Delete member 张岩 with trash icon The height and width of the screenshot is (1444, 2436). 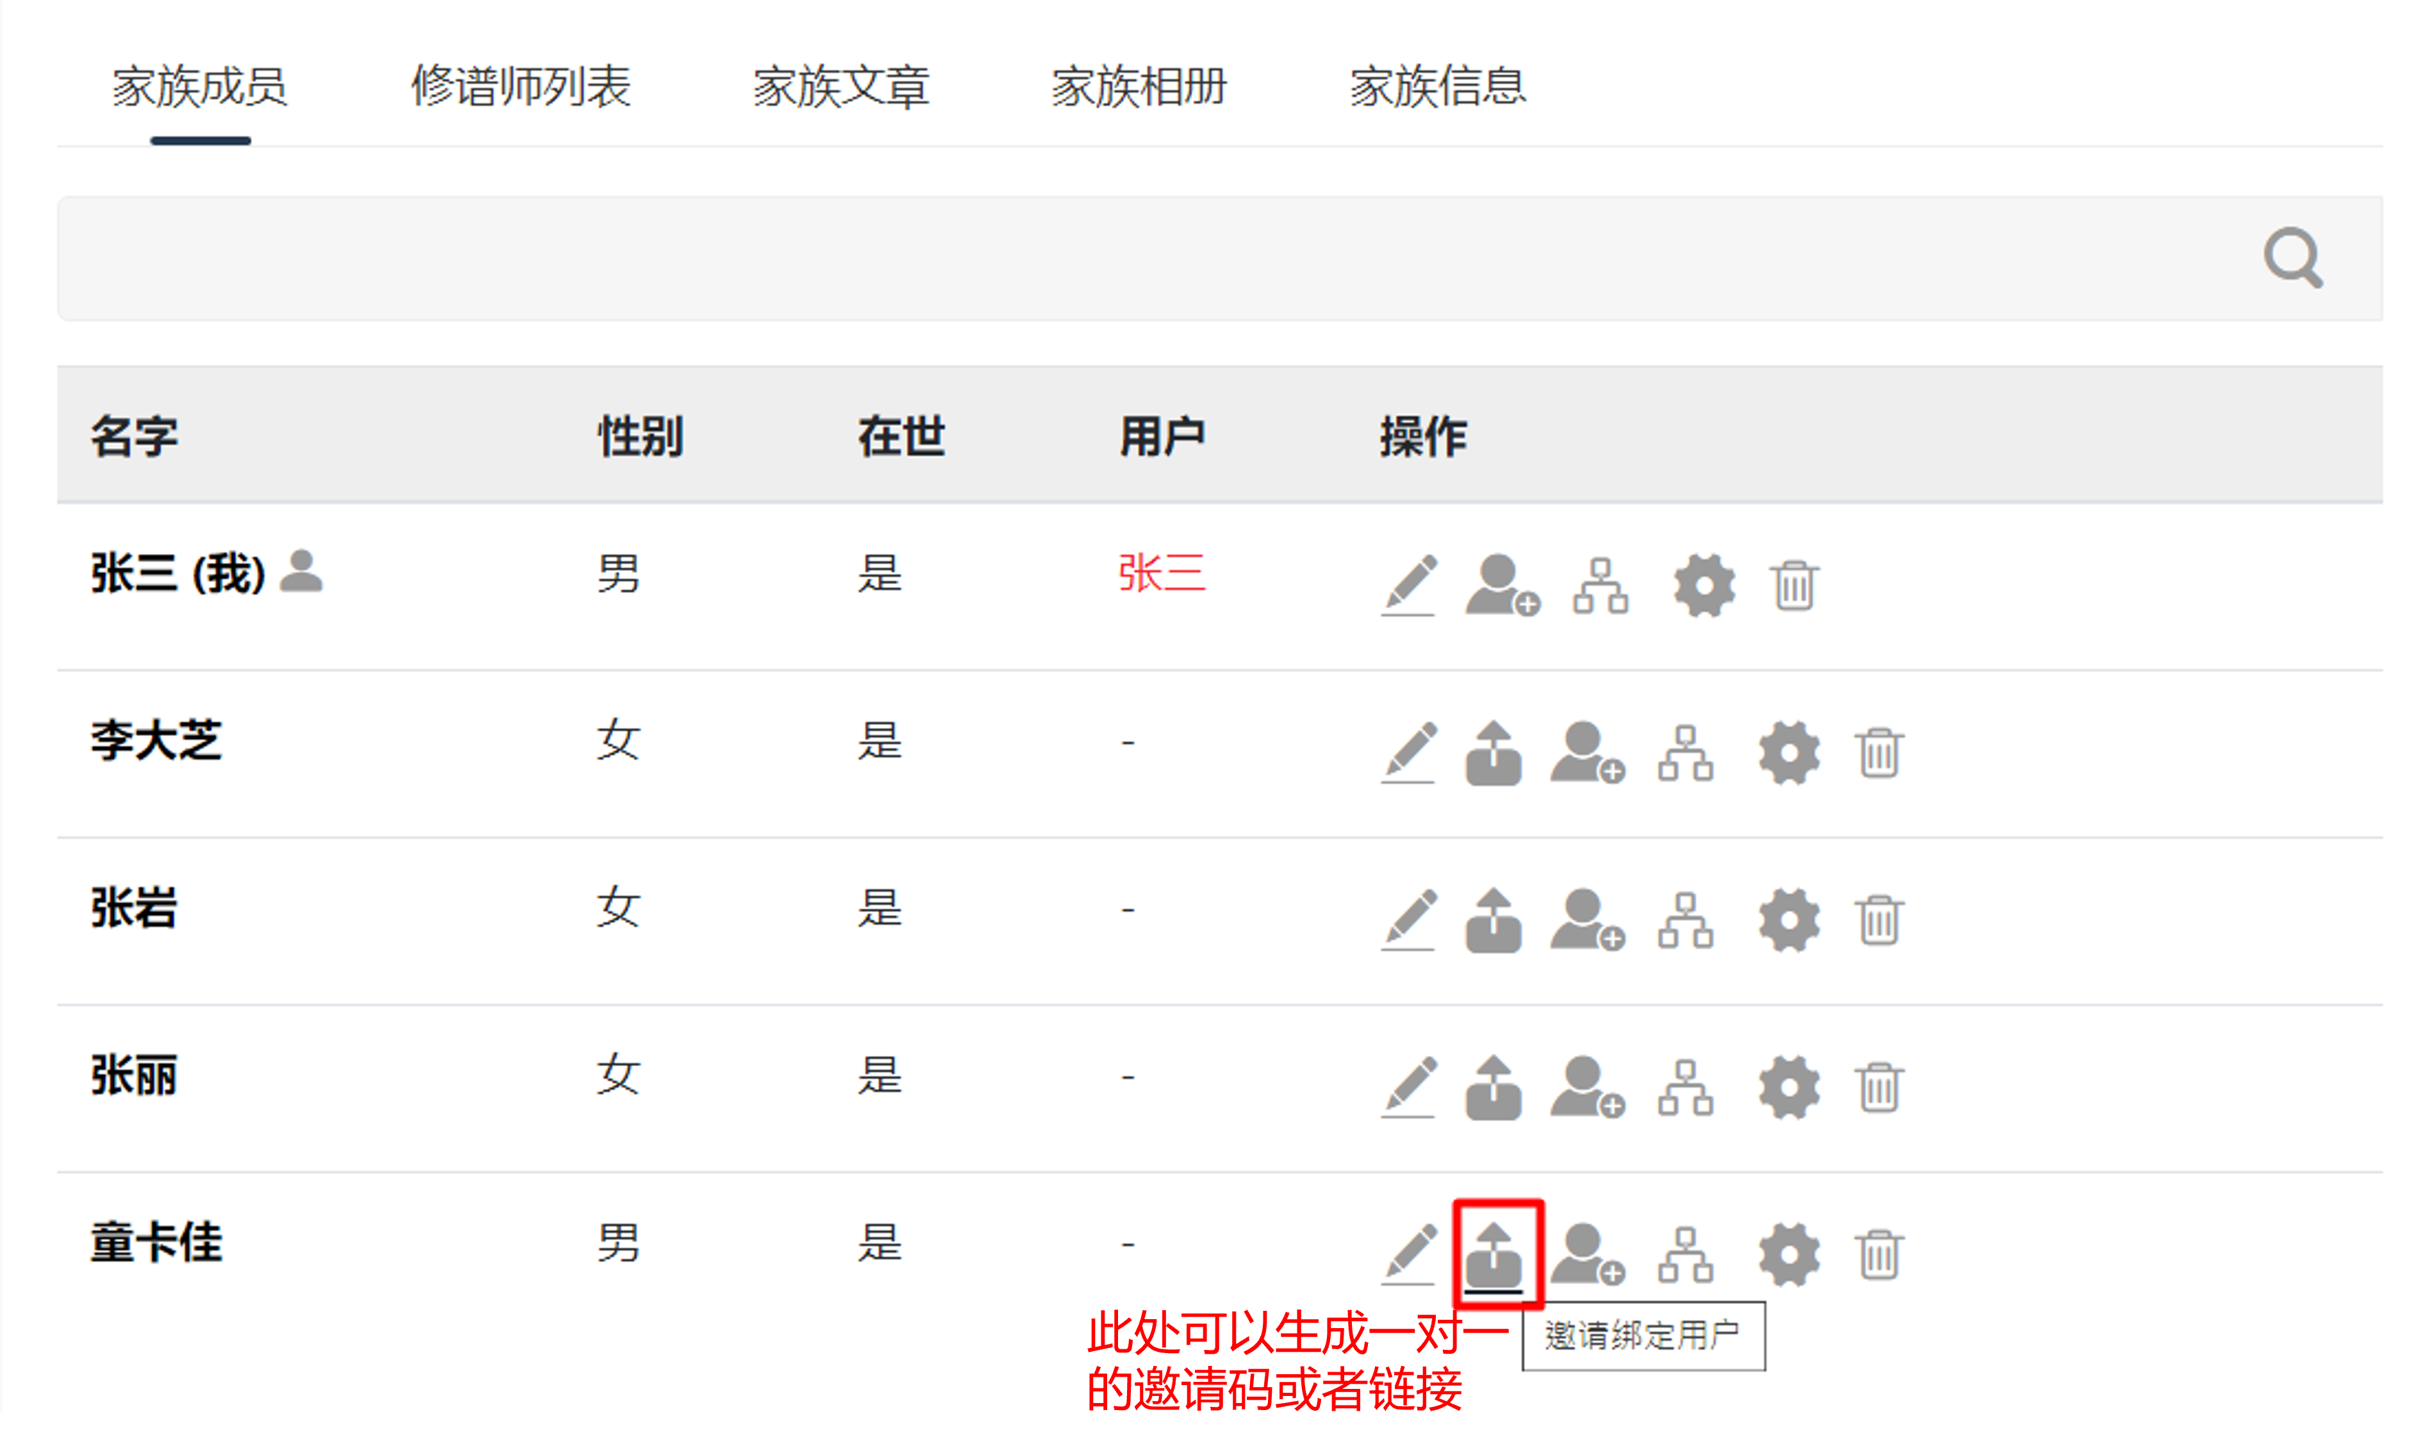(1879, 920)
